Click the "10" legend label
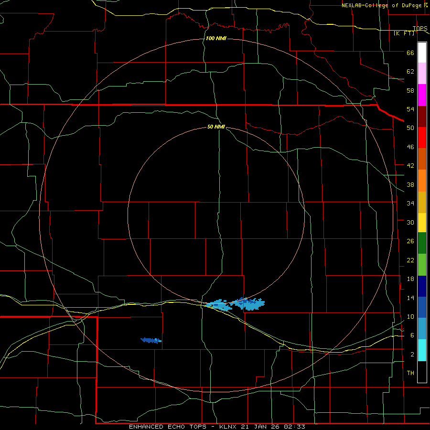This screenshot has width=430, height=430. click(x=410, y=317)
